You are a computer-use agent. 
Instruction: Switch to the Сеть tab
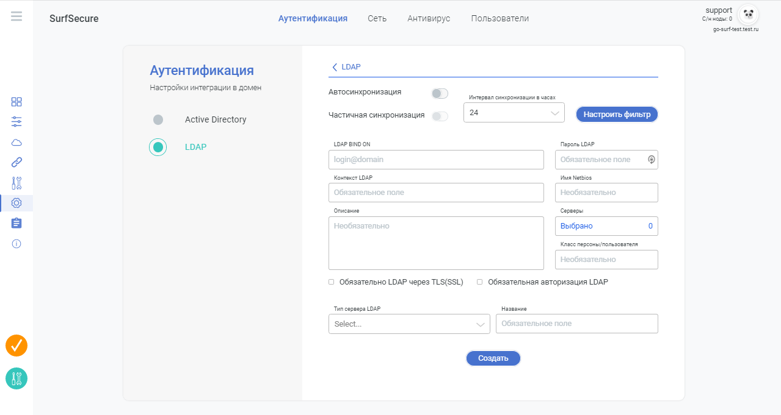click(377, 18)
